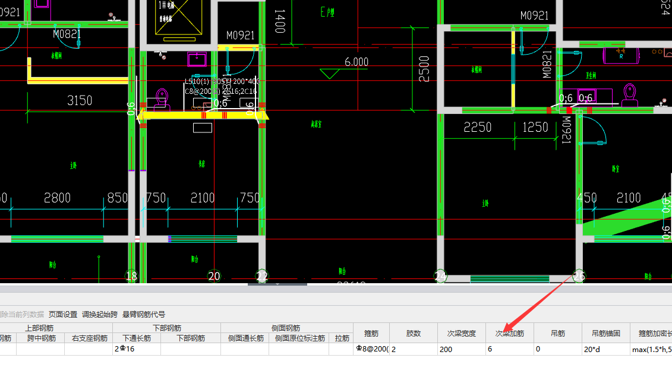Click the 跨中钢筋 column header
The height and width of the screenshot is (377, 672).
click(x=41, y=338)
